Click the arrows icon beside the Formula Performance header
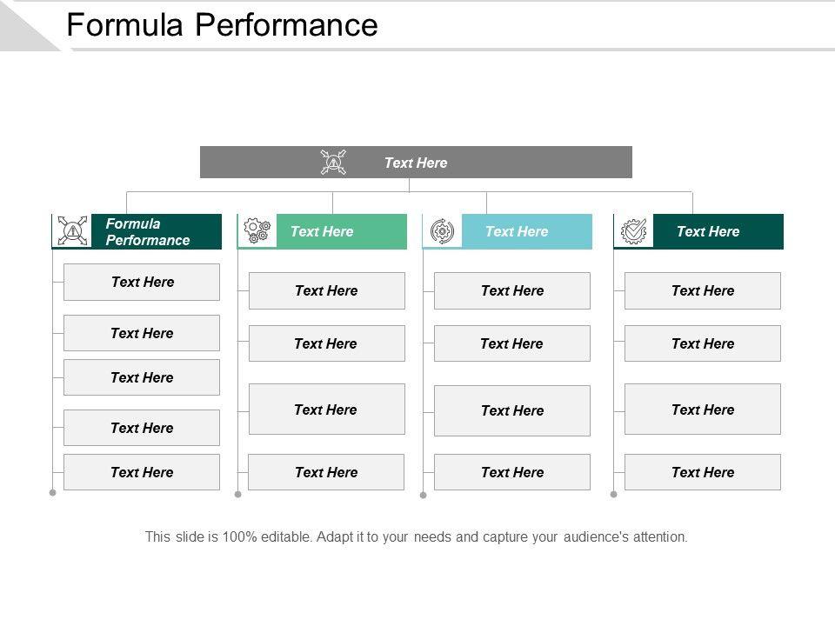Screen dimensions: 835x626 [72, 231]
